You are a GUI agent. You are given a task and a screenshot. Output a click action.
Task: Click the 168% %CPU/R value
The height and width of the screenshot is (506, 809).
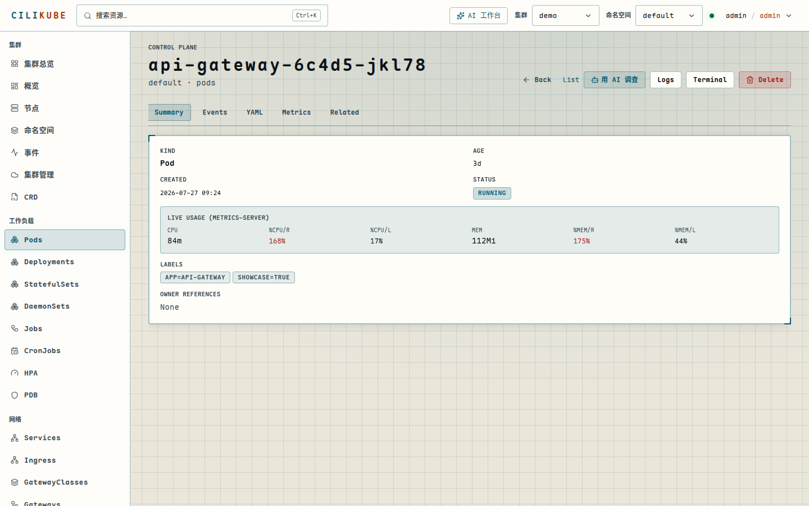tap(277, 241)
